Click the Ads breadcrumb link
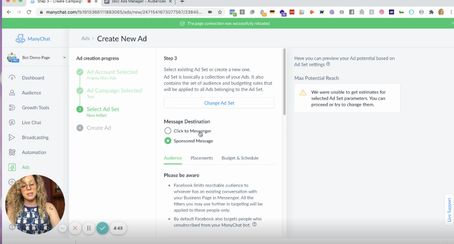The image size is (454, 244). tap(85, 38)
